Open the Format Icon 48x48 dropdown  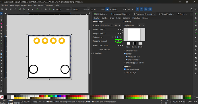[106, 25]
